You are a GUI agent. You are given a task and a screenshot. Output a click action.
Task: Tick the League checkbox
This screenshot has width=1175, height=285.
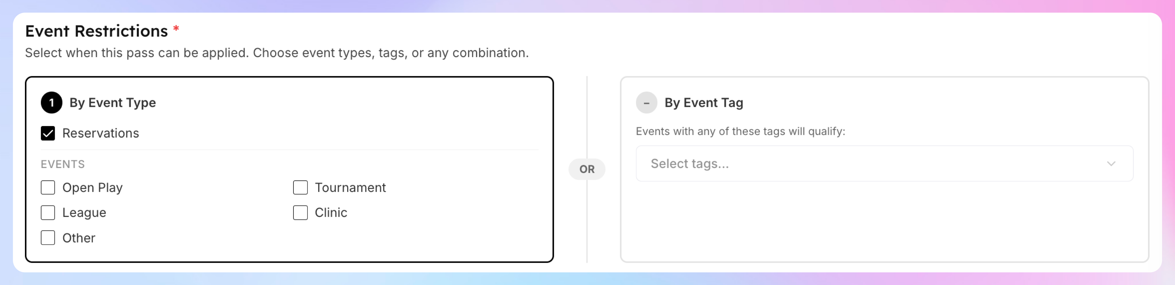coord(48,213)
